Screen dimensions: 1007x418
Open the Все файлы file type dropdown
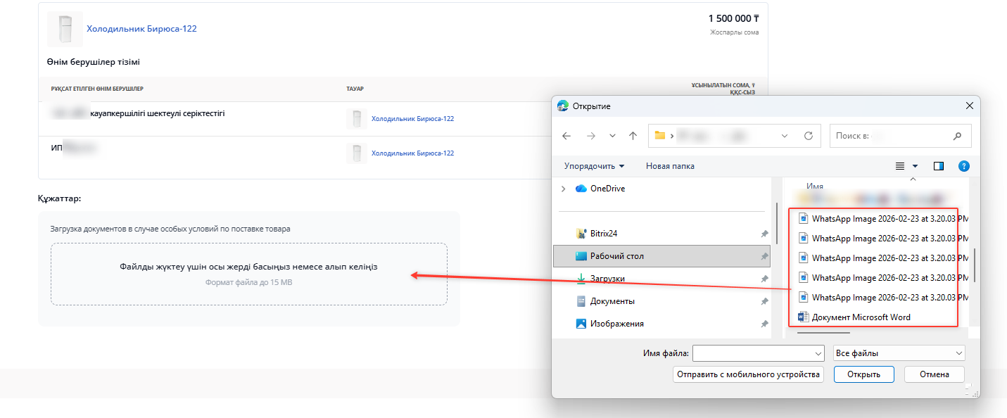click(x=899, y=353)
